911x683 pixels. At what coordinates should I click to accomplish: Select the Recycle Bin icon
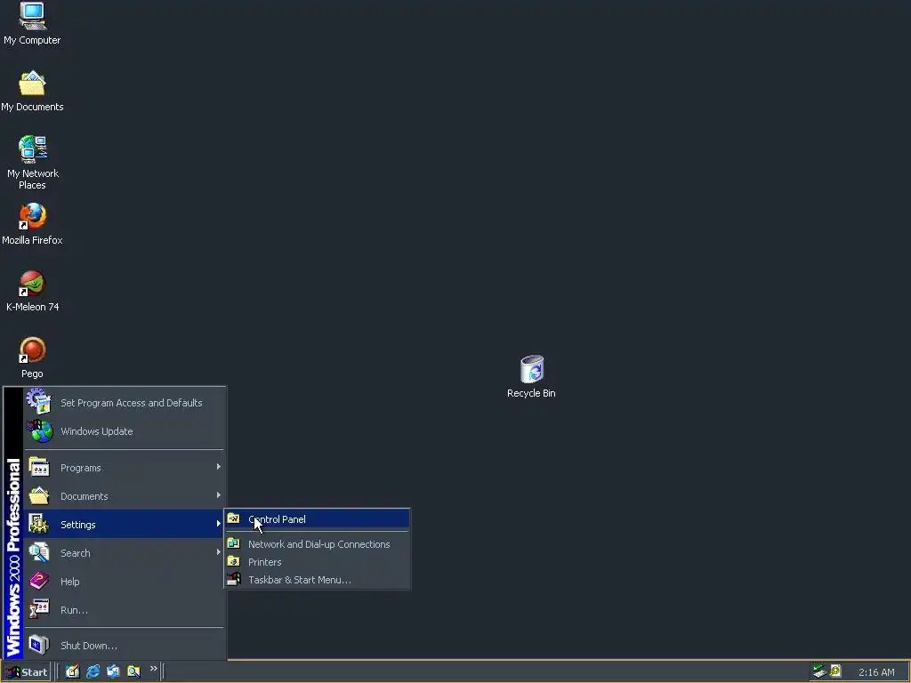point(531,376)
